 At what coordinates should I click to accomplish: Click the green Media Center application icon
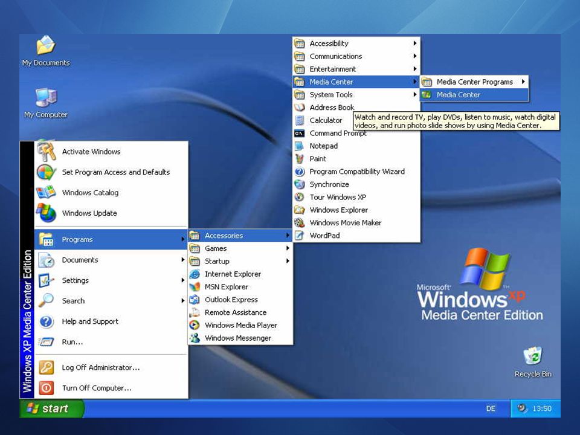coord(427,95)
